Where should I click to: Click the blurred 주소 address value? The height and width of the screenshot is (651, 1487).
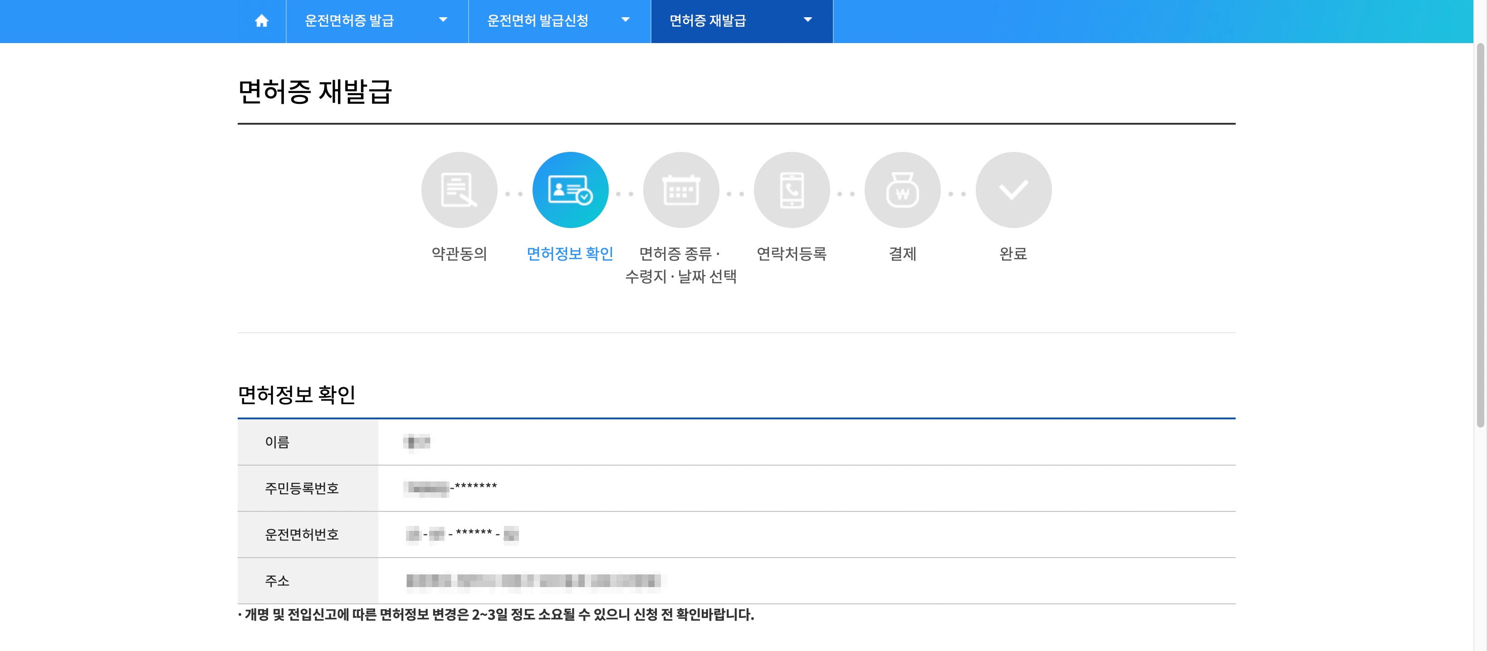coord(534,581)
